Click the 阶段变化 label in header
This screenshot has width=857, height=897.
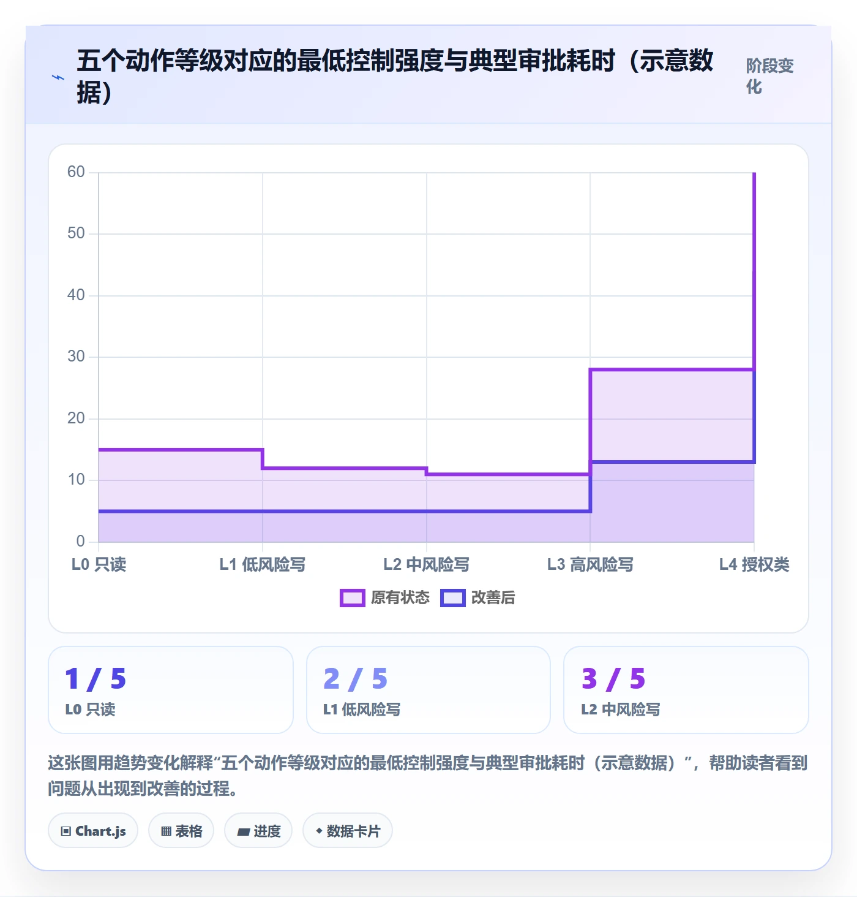[770, 76]
